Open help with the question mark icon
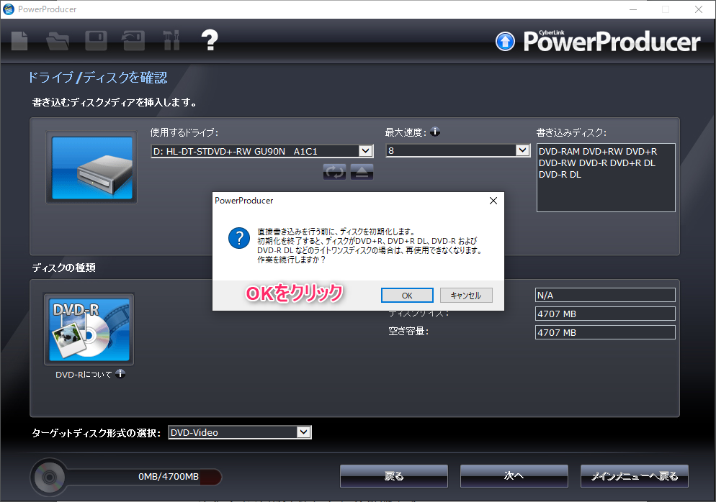 pyautogui.click(x=210, y=40)
